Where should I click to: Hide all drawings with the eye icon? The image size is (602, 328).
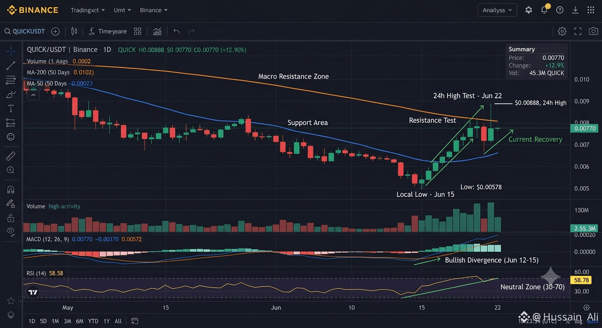point(11,231)
